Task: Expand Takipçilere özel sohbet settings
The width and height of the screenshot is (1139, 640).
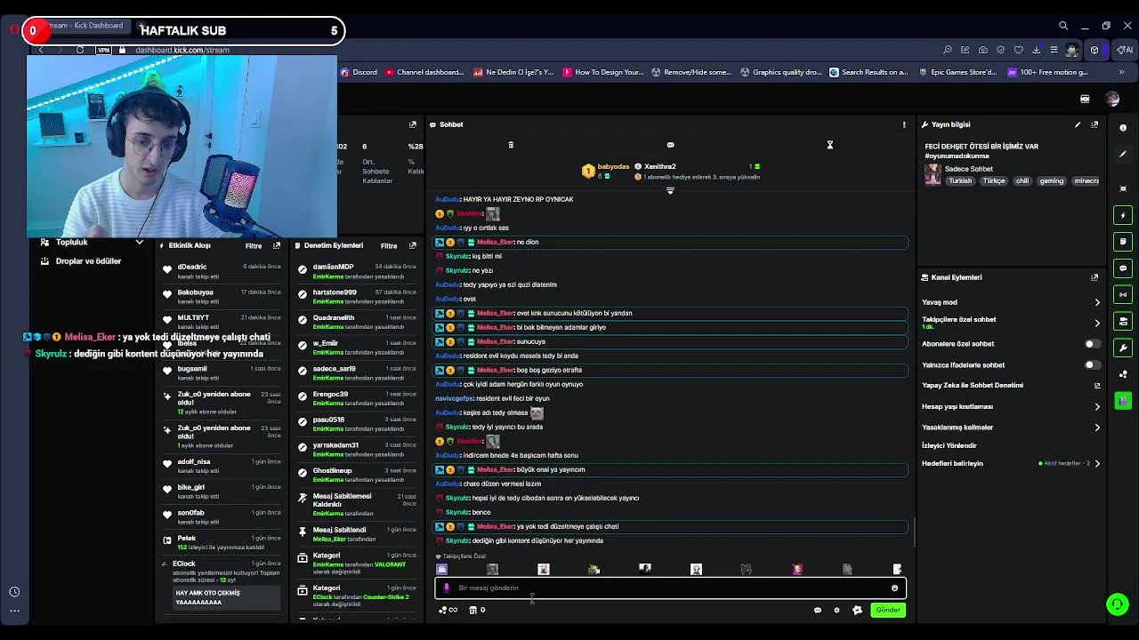Action: coord(1097,323)
